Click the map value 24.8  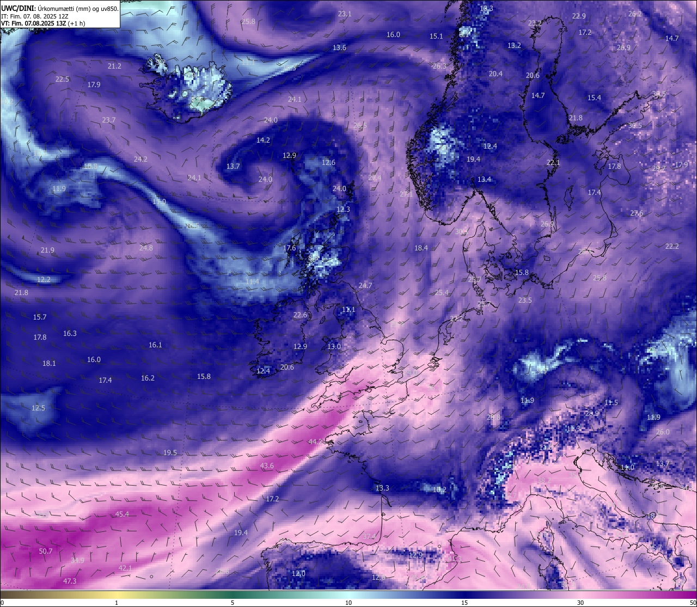coord(146,248)
